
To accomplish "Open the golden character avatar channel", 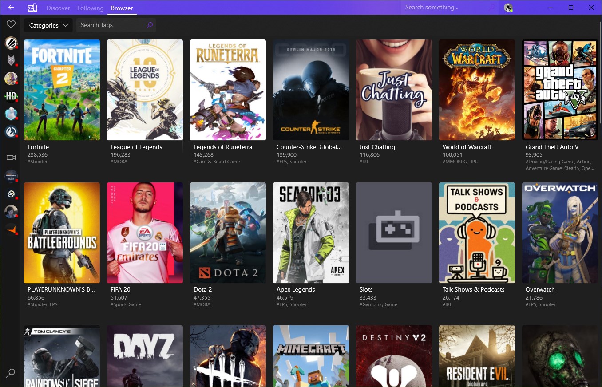I will pyautogui.click(x=11, y=79).
